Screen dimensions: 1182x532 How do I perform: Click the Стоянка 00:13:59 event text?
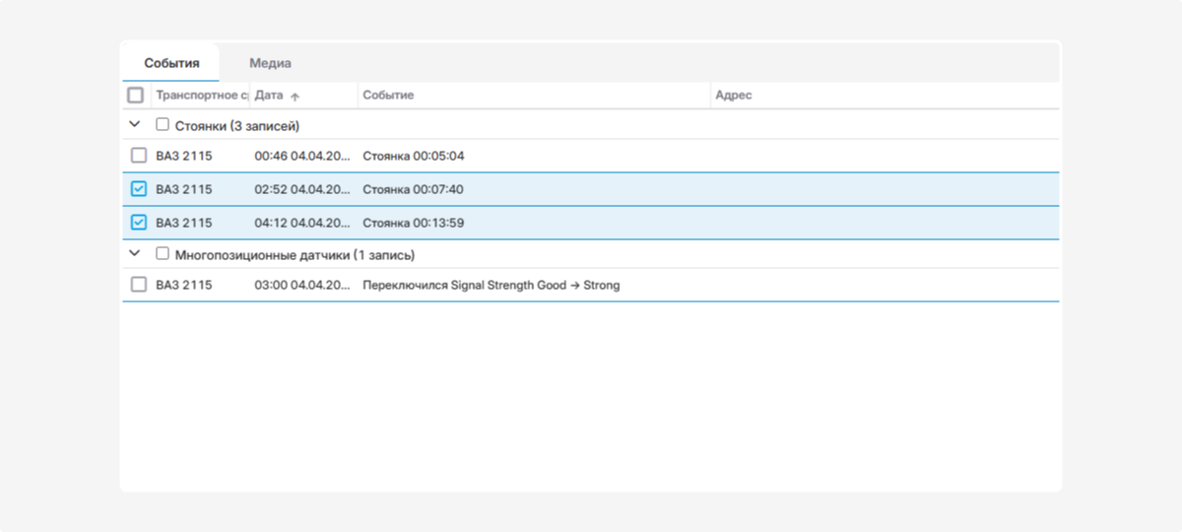413,223
